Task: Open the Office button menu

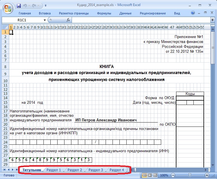Action: (8, 8)
